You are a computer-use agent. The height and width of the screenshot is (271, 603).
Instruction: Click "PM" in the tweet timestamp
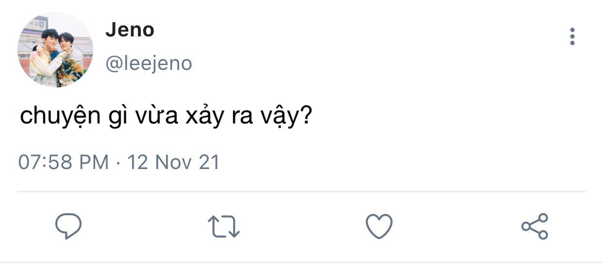(x=95, y=162)
